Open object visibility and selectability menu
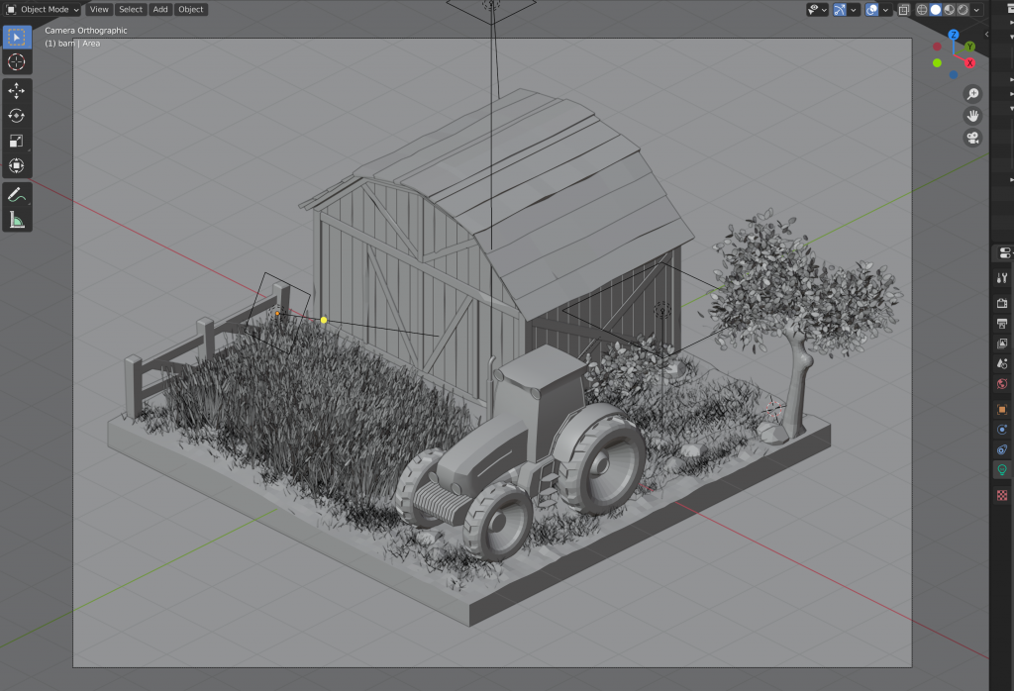This screenshot has height=691, width=1014. [x=817, y=10]
